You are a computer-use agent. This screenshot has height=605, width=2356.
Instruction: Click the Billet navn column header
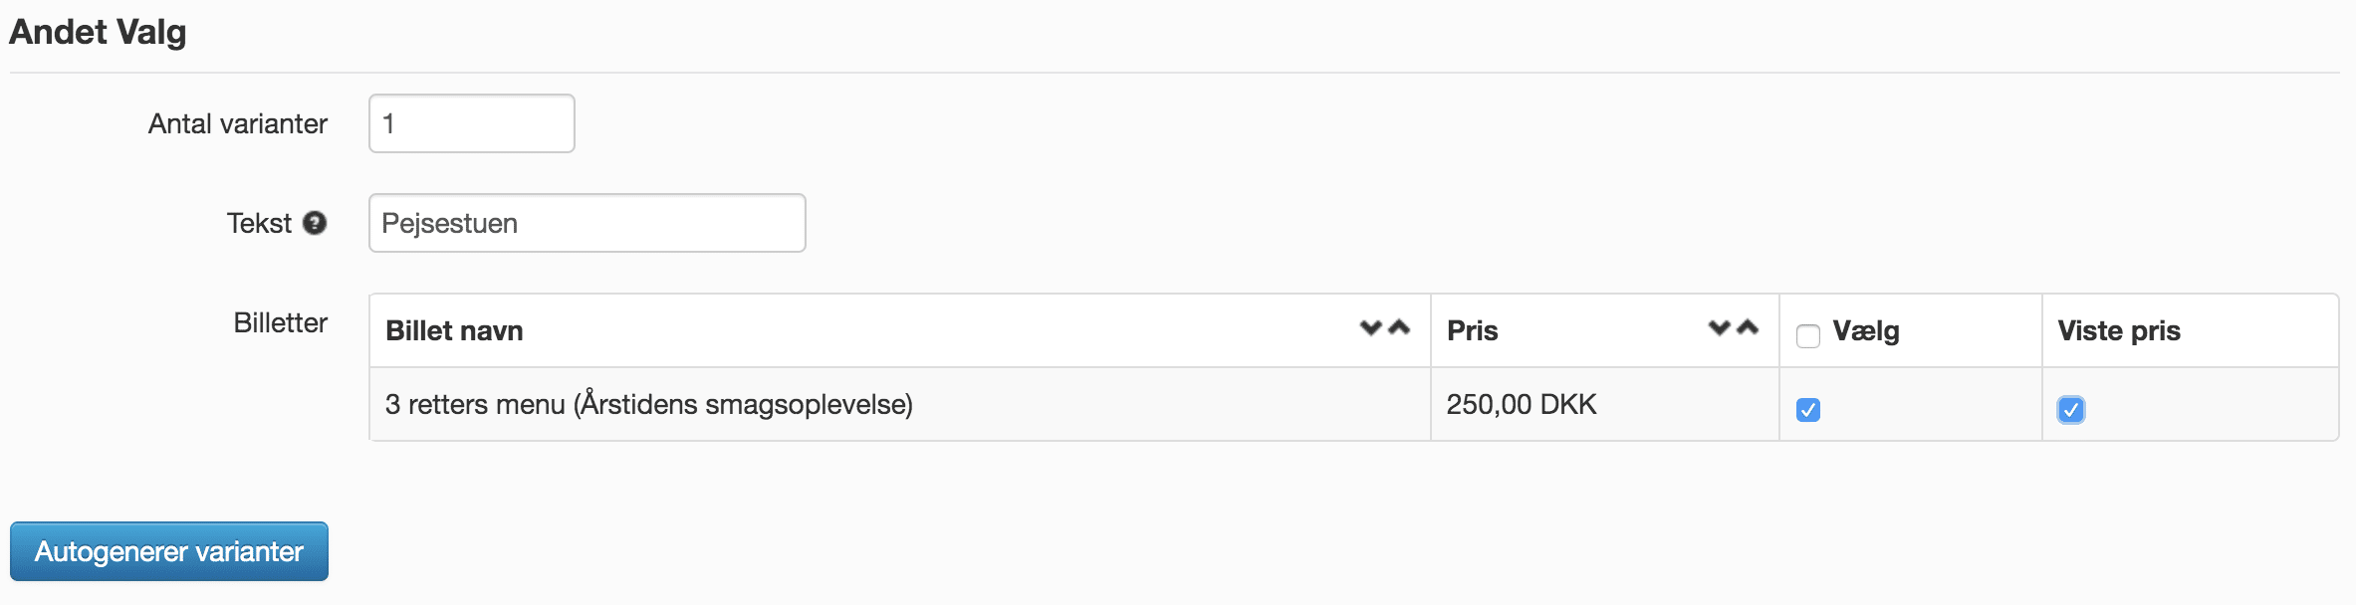(454, 330)
